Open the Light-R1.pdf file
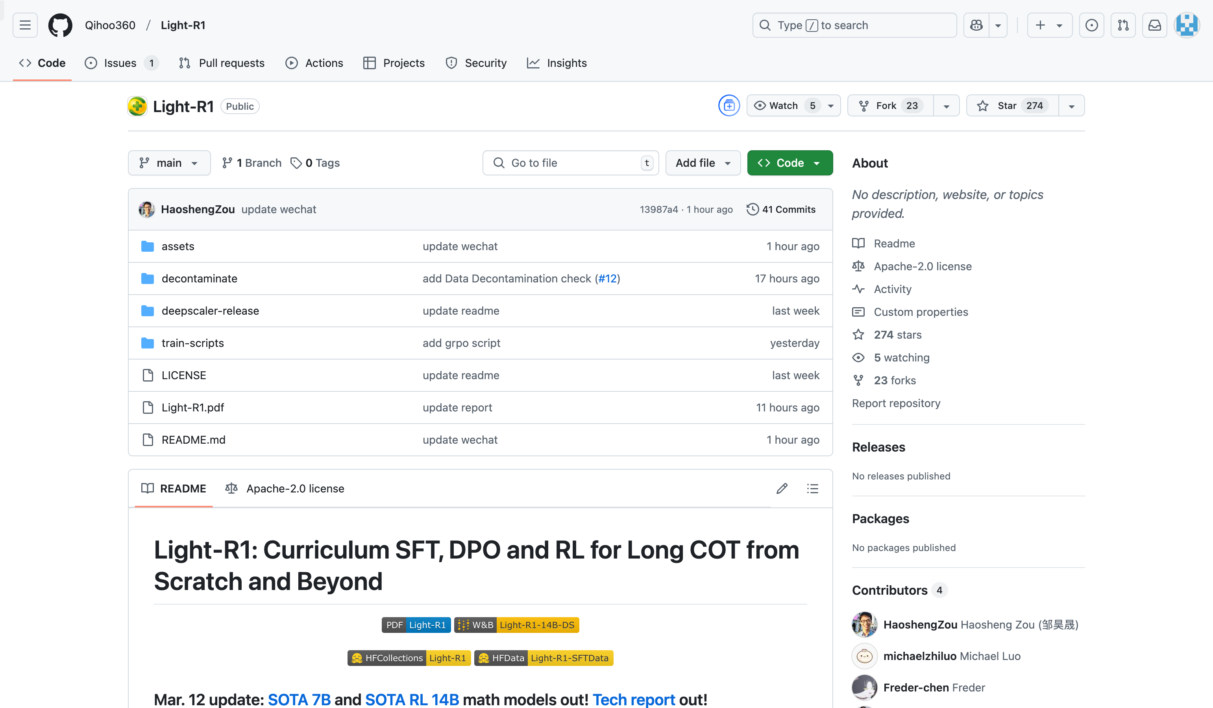Image resolution: width=1213 pixels, height=708 pixels. point(192,407)
